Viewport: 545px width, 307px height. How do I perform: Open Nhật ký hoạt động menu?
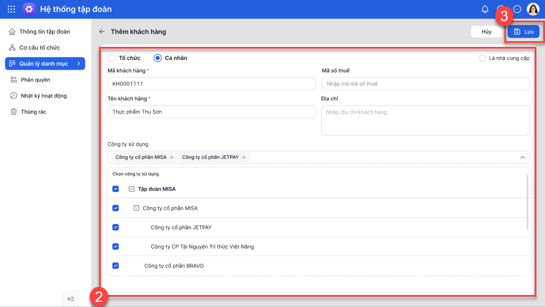[45, 95]
